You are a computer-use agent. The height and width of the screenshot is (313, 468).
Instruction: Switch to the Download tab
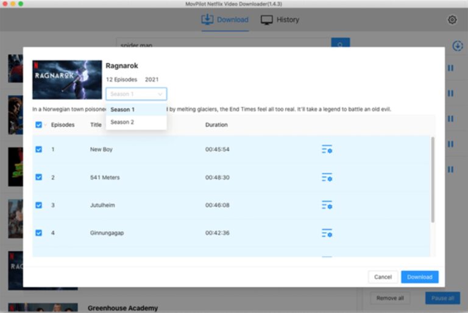(x=225, y=19)
